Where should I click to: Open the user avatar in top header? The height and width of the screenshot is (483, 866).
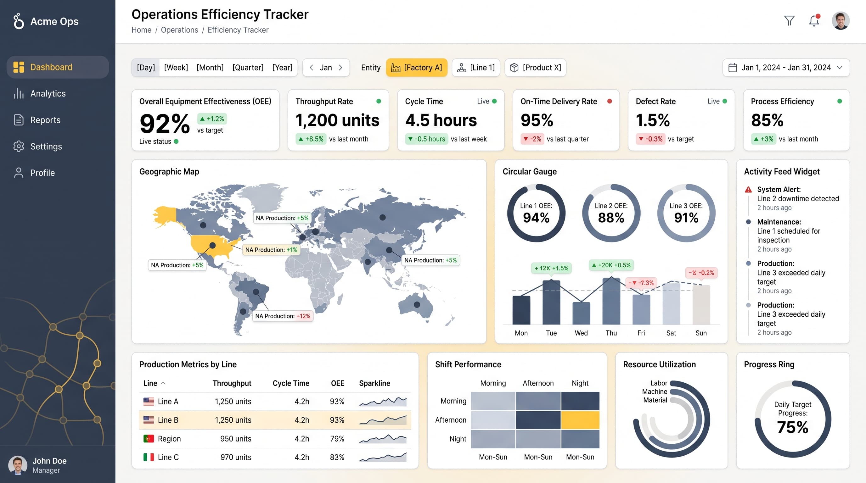click(841, 21)
